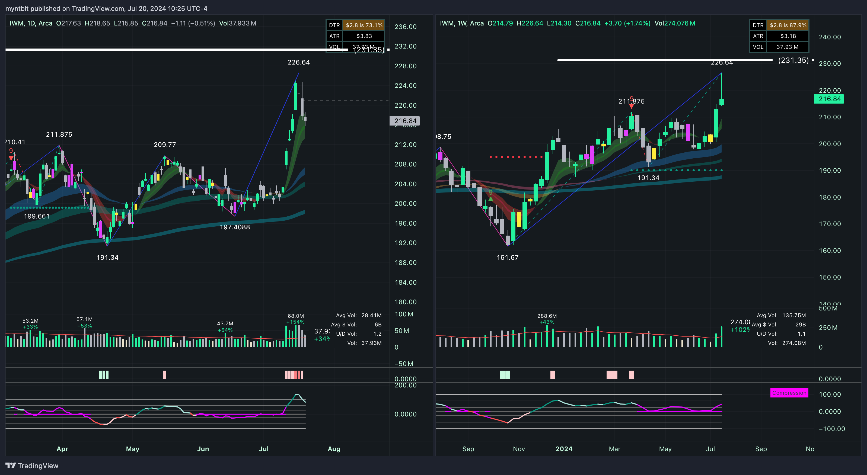Select the 'IWM, 1W, Arca' chart title

pyautogui.click(x=462, y=23)
